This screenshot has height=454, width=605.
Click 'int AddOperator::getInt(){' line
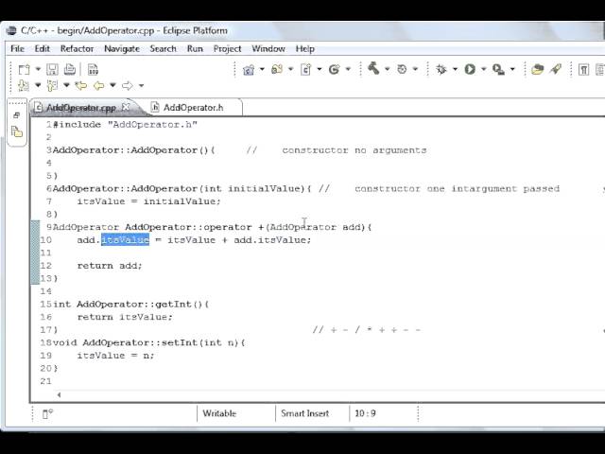click(x=130, y=305)
